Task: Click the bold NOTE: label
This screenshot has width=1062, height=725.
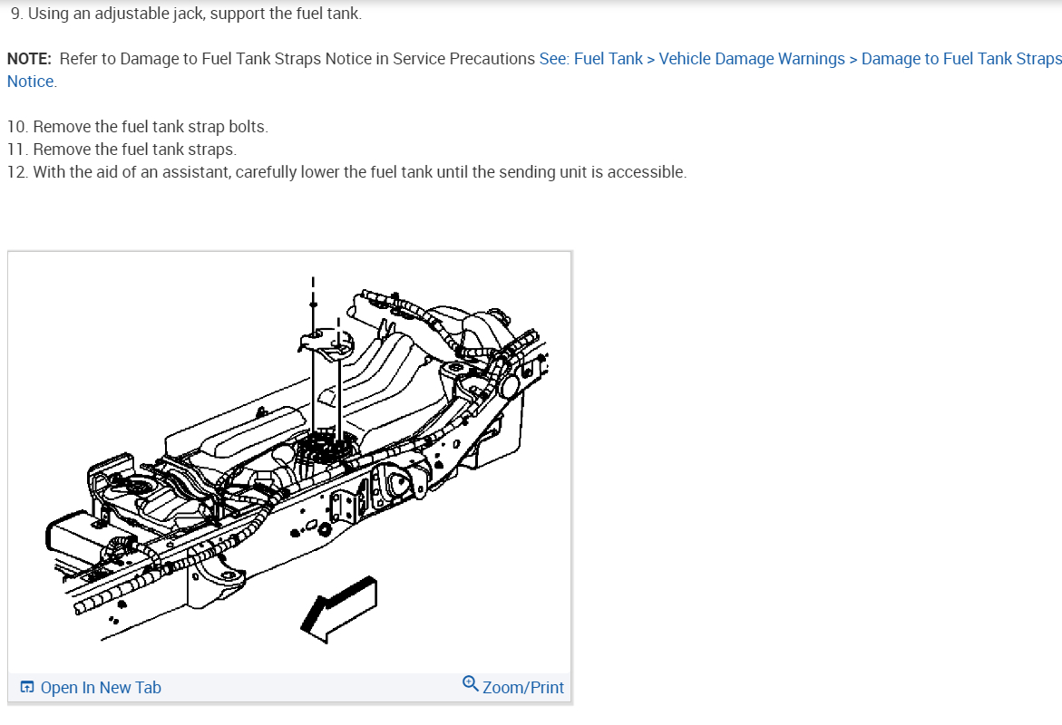Action: 29,59
